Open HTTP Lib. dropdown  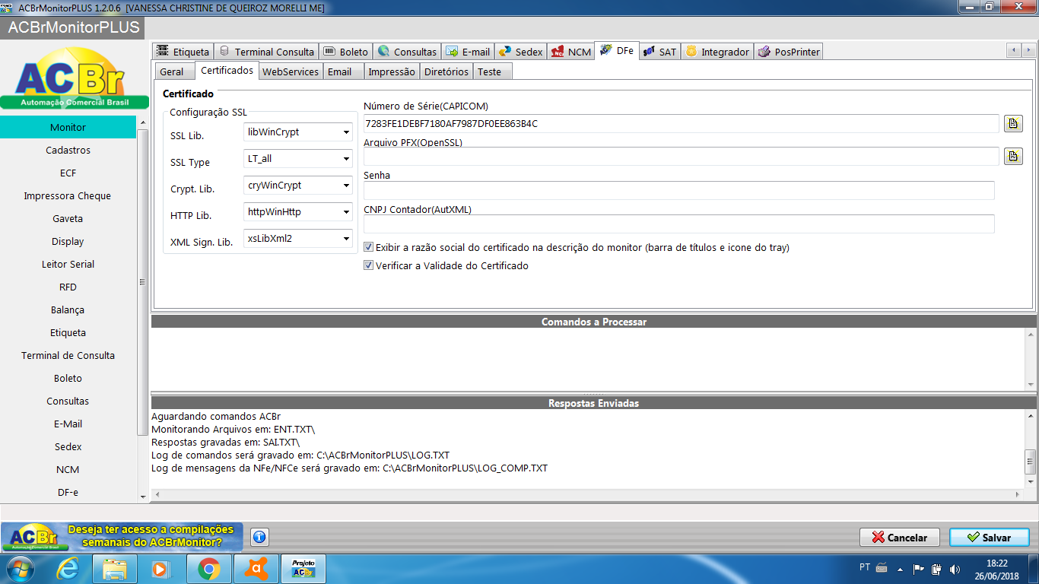[346, 212]
